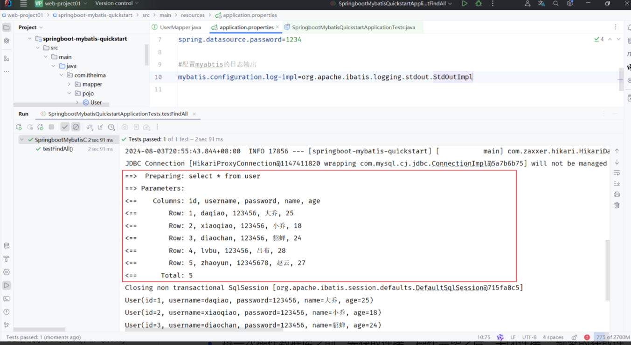Click resources breadcrumb in navigation bar
Viewport: 631px width, 345px height.
pos(193,15)
